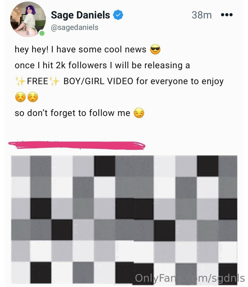The image size is (248, 287).
Task: Click the 'hey hey! I have some cool news' line
Action: point(81,49)
